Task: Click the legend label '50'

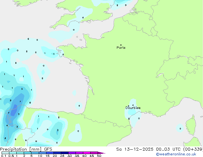Action: click(99, 156)
